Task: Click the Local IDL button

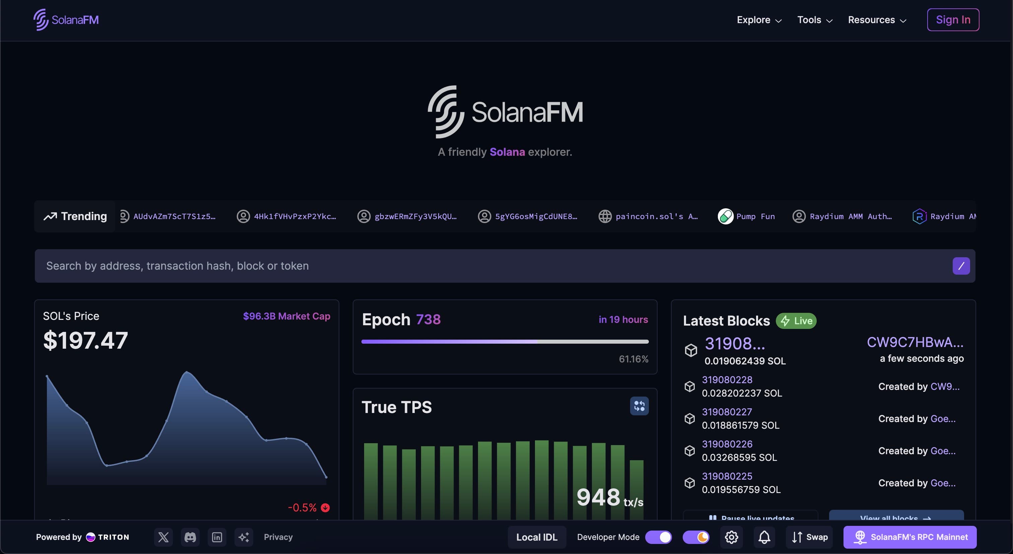Action: point(537,537)
